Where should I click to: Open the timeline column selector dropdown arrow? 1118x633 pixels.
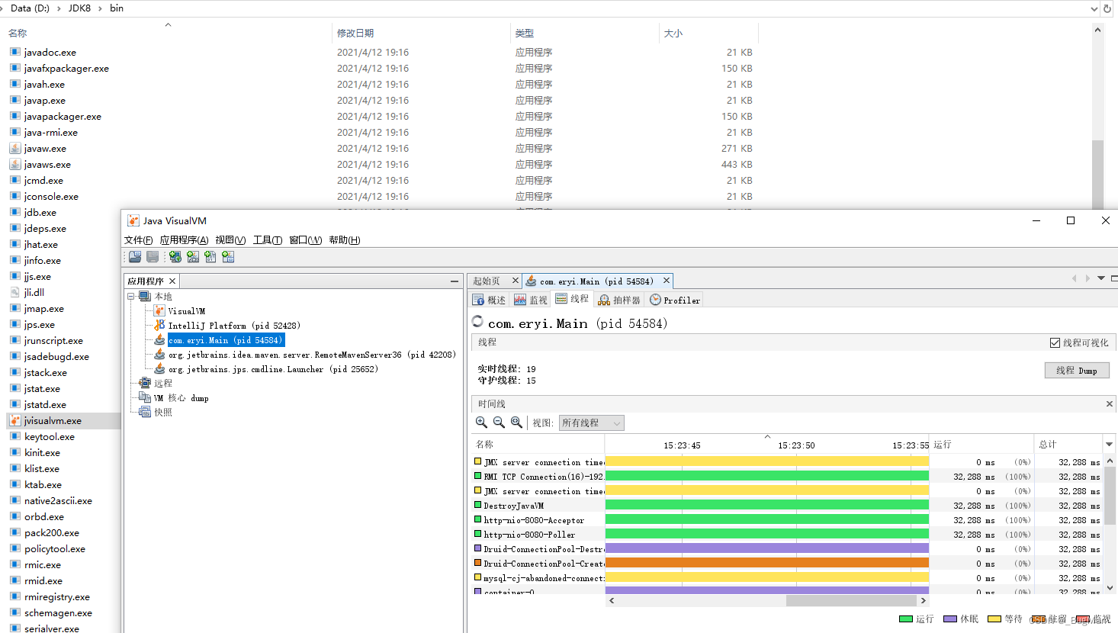[1109, 444]
